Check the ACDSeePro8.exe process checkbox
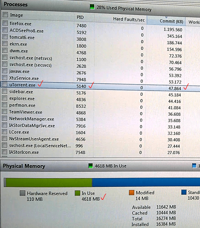The height and width of the screenshot is (228, 200). pyautogui.click(x=5, y=30)
